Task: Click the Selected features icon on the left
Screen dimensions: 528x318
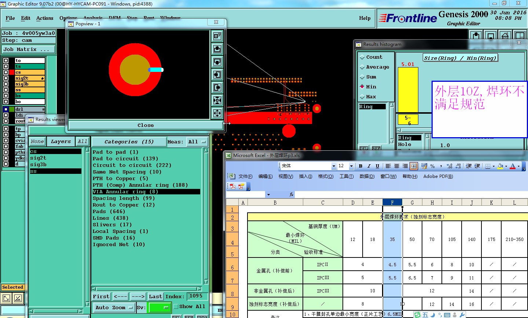Action: pyautogui.click(x=6, y=298)
